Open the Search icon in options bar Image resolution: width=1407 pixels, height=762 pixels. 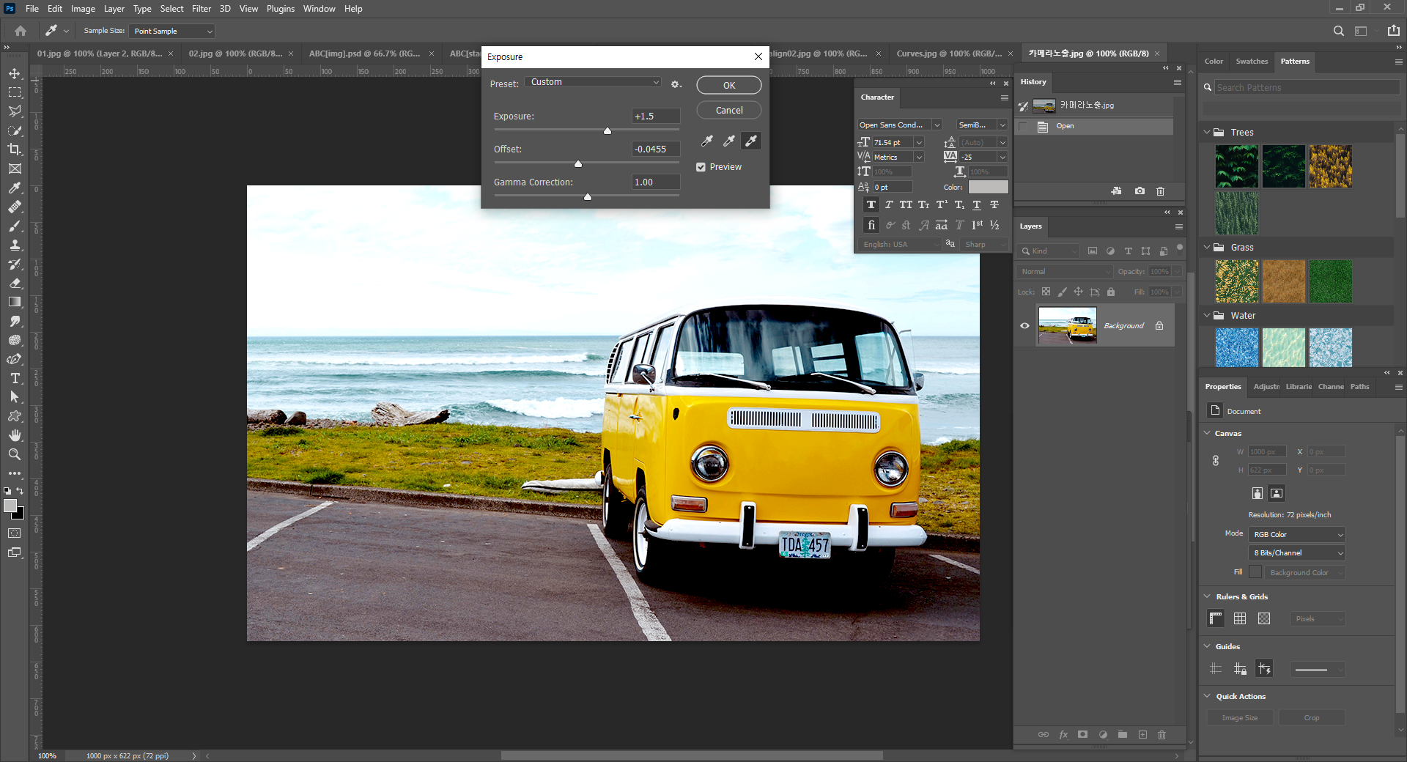tap(1339, 31)
